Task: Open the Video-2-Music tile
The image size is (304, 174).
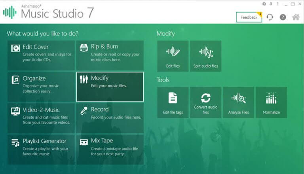Action: (x=41, y=118)
